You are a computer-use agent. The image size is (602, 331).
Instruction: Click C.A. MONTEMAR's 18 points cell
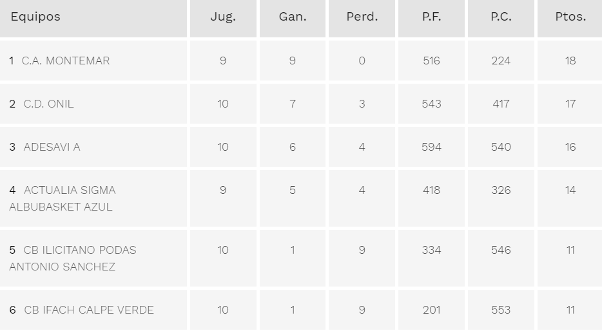tap(570, 61)
